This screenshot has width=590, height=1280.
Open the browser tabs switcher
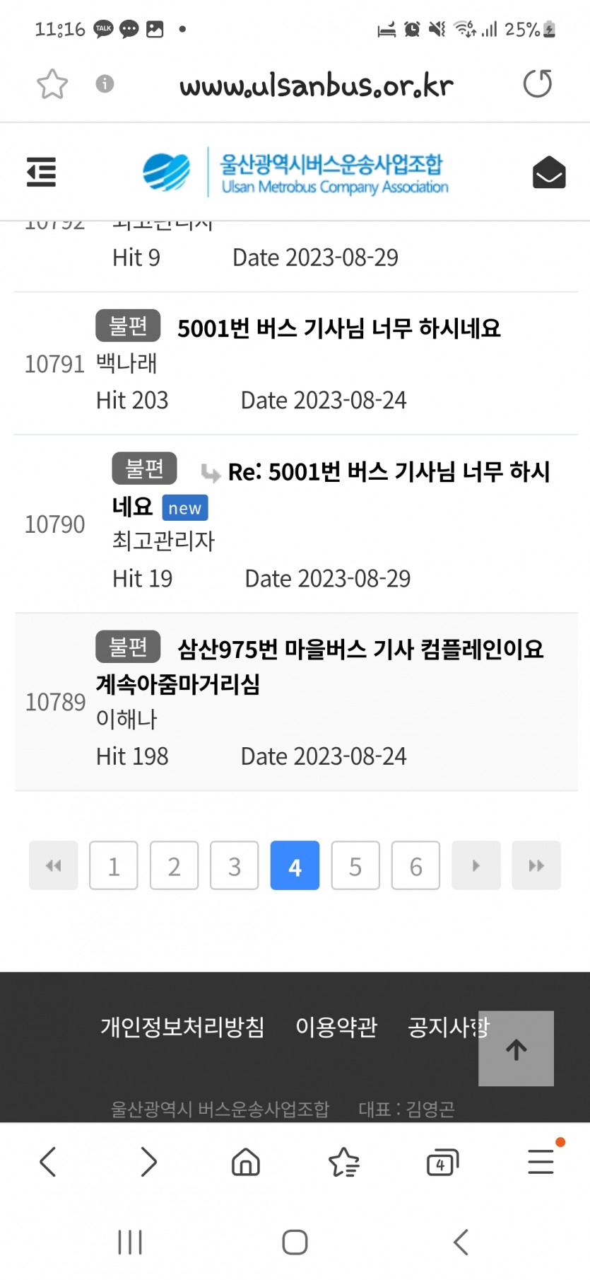442,1162
